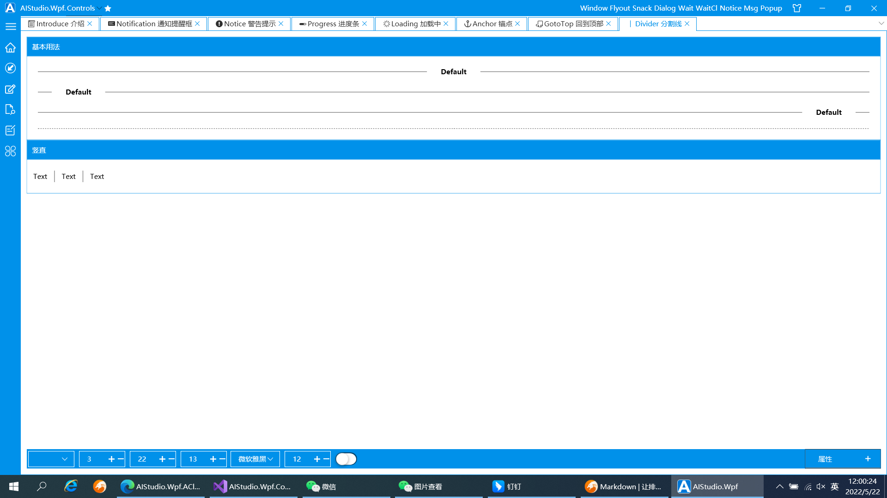Click Popup in the title bar menu
Screen dimensions: 887x498
[x=771, y=8]
